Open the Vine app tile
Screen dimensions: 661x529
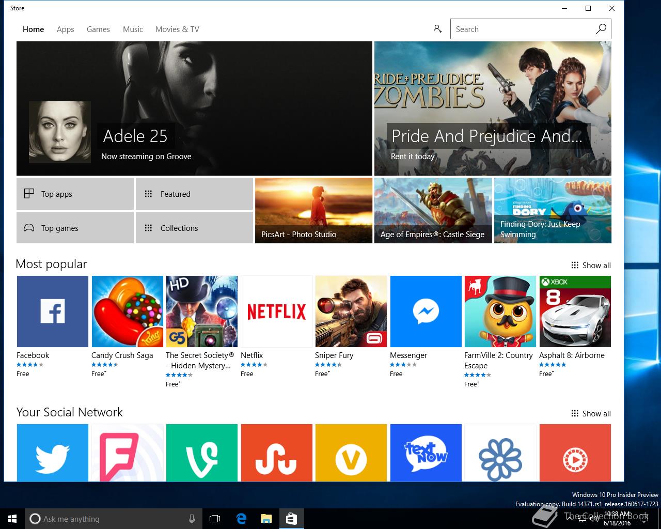click(202, 453)
